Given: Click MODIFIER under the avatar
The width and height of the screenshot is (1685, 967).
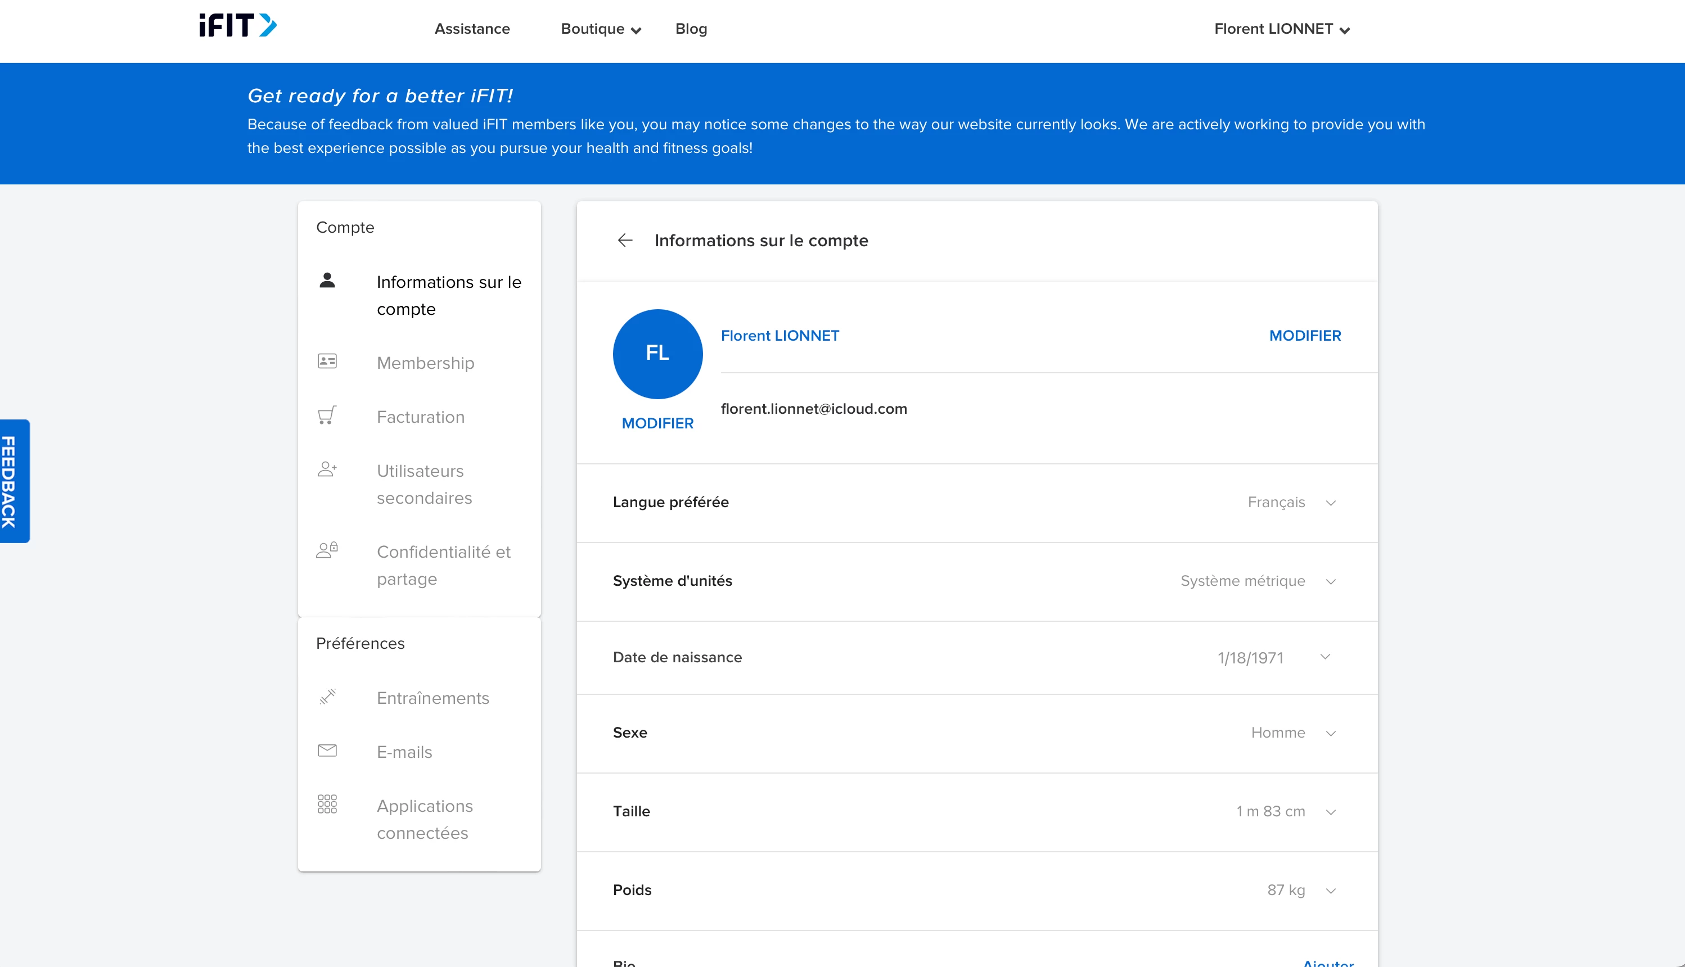Looking at the screenshot, I should 657,423.
